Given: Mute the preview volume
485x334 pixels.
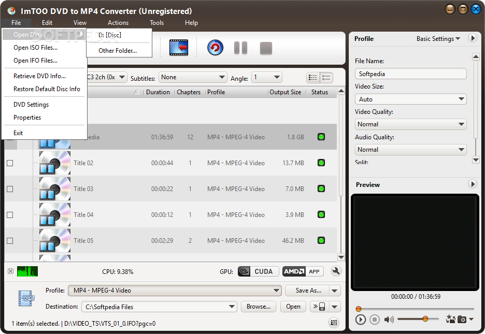Looking at the screenshot, I should [389, 319].
